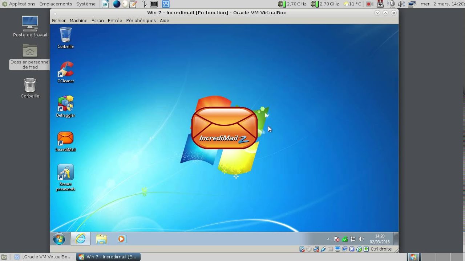
Task: Open the Windows clock showing 14:20
Action: (380, 239)
